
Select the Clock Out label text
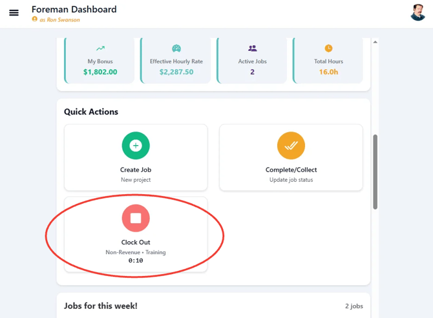136,243
